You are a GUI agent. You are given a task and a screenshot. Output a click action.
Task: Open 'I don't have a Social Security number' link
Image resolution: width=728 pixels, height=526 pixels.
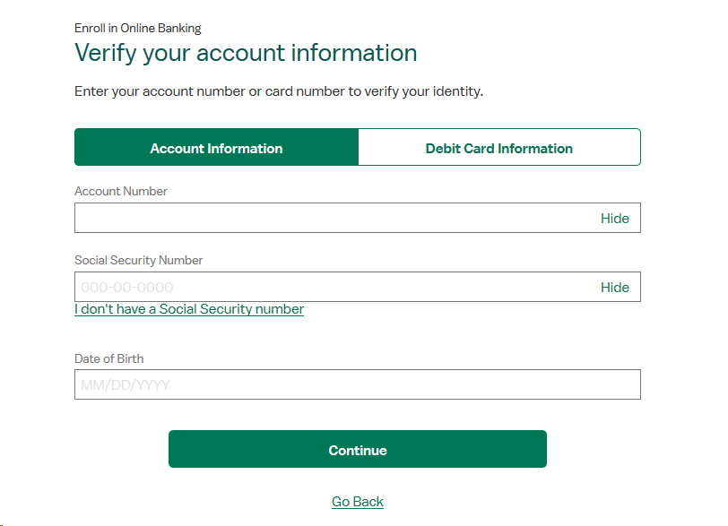(x=189, y=309)
